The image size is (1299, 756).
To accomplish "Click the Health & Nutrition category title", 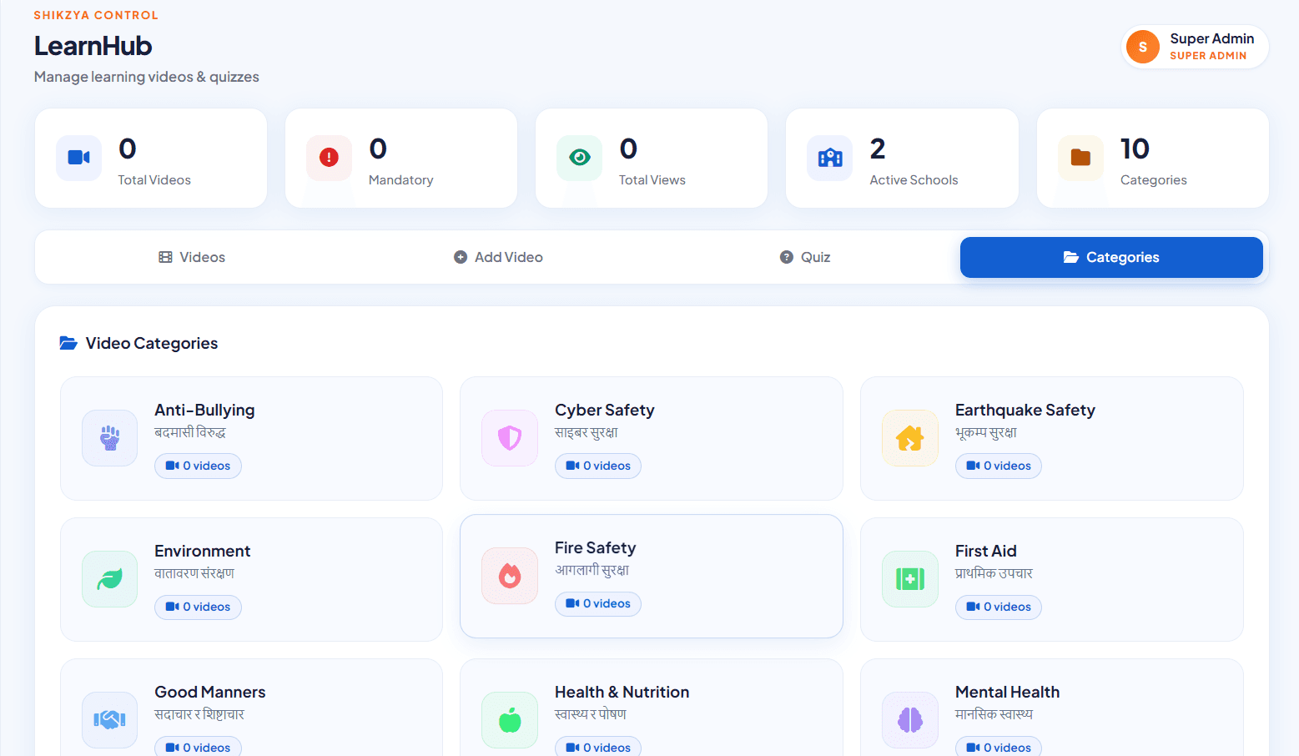I will pos(622,692).
